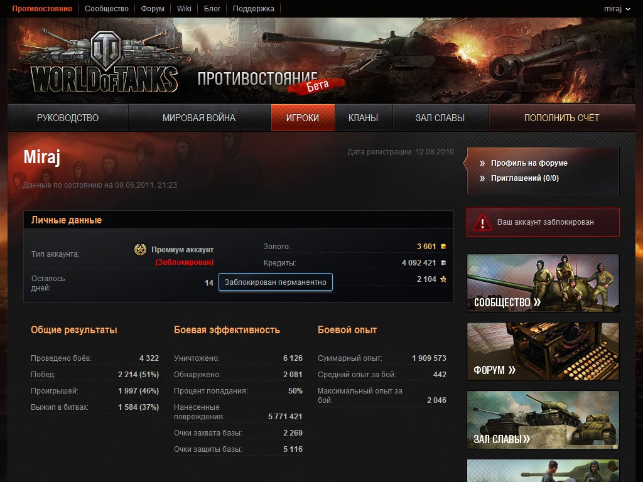643x482 pixels.
Task: Click the Золото label
Action: (277, 247)
